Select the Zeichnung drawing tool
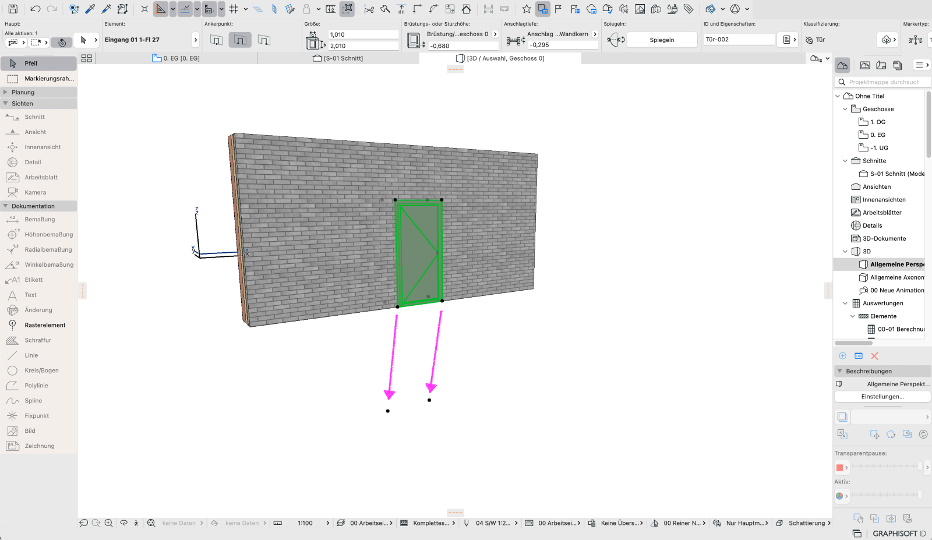The height and width of the screenshot is (540, 932). click(38, 446)
